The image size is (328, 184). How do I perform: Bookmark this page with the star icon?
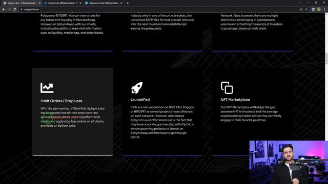(x=306, y=9)
